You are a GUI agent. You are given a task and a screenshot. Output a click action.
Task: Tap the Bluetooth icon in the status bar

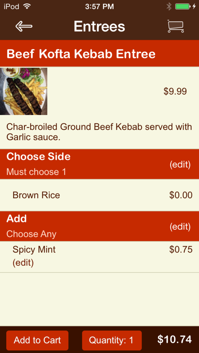tap(169, 6)
